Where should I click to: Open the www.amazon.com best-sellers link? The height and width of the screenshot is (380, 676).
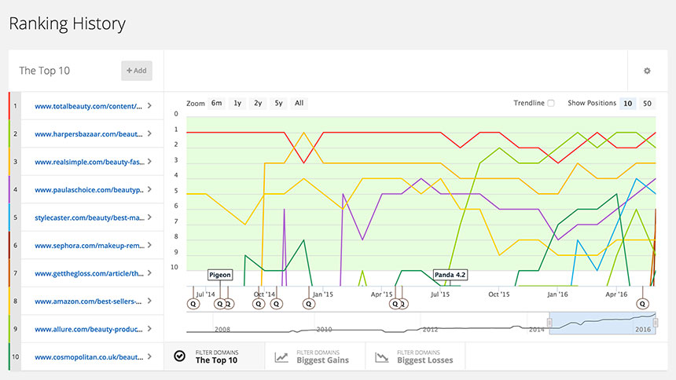tap(88, 301)
